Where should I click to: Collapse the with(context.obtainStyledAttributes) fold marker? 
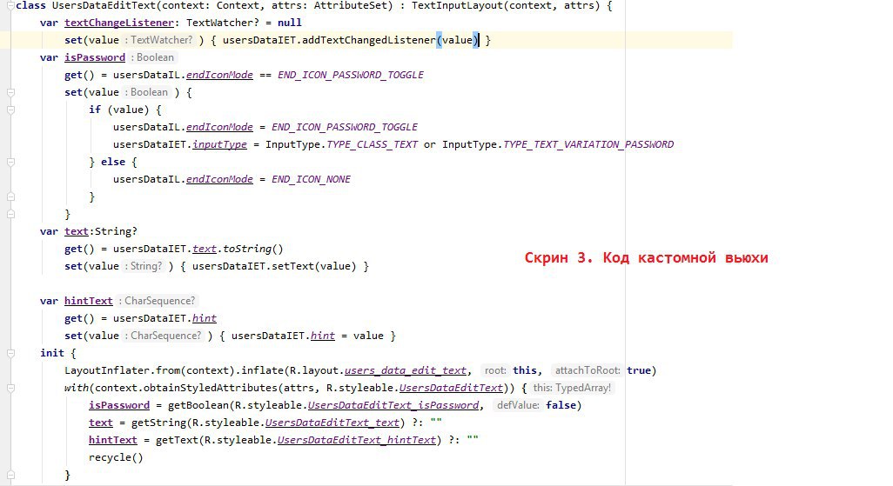10,388
